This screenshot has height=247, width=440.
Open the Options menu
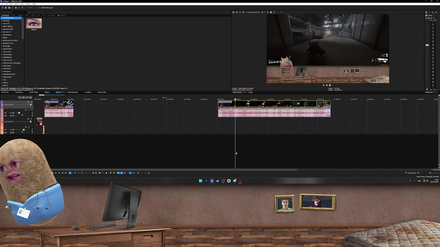[x=28, y=4]
